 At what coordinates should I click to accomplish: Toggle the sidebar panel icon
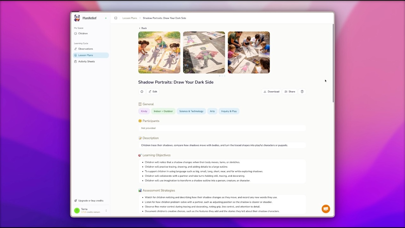pos(116,18)
